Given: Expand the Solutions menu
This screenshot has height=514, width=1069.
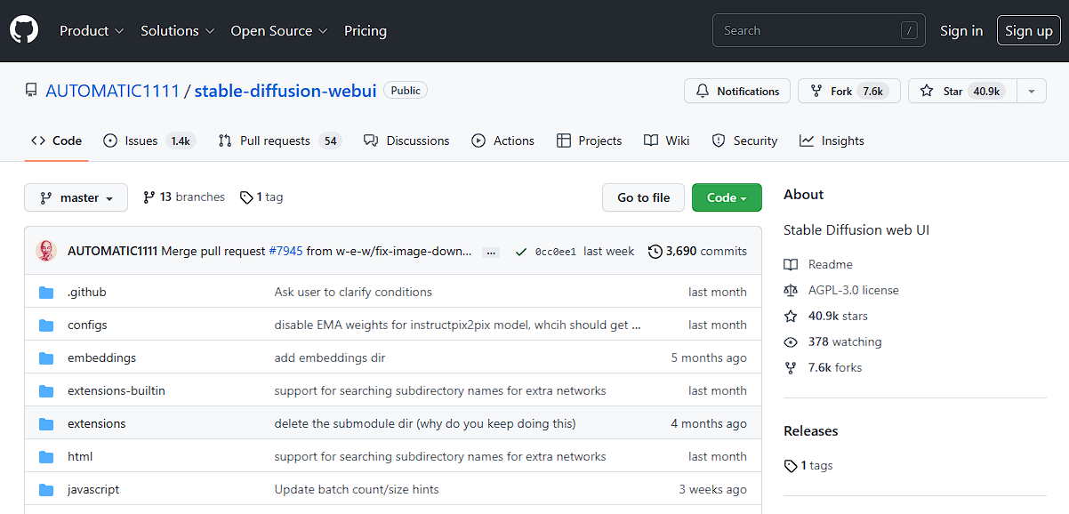Looking at the screenshot, I should pos(177,30).
